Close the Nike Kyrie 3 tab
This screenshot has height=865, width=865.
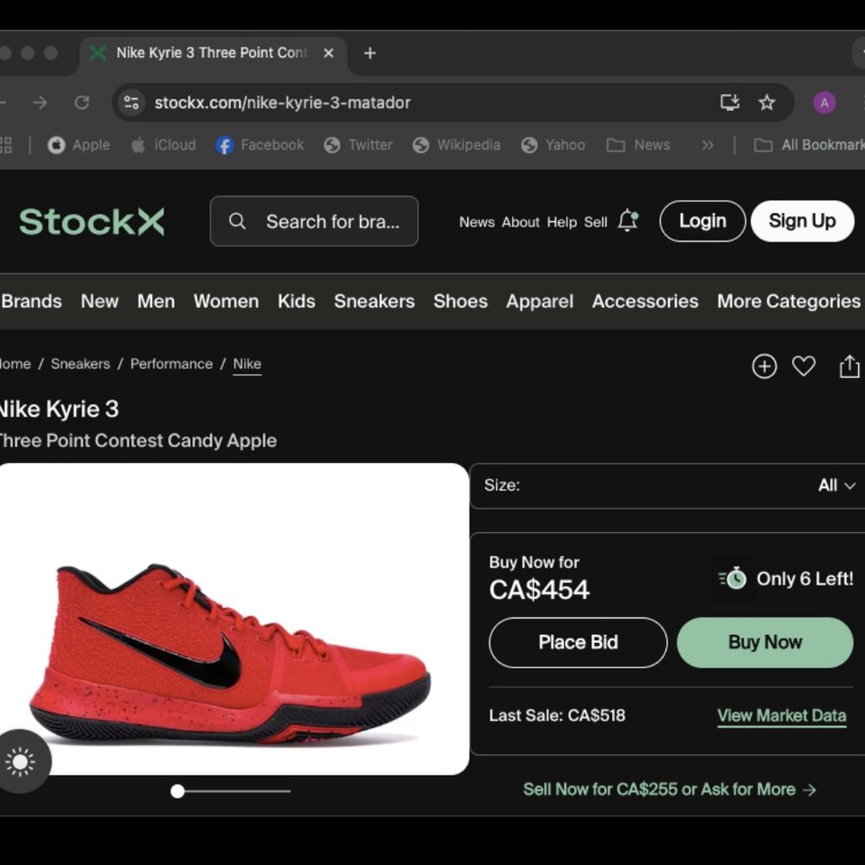pos(328,53)
